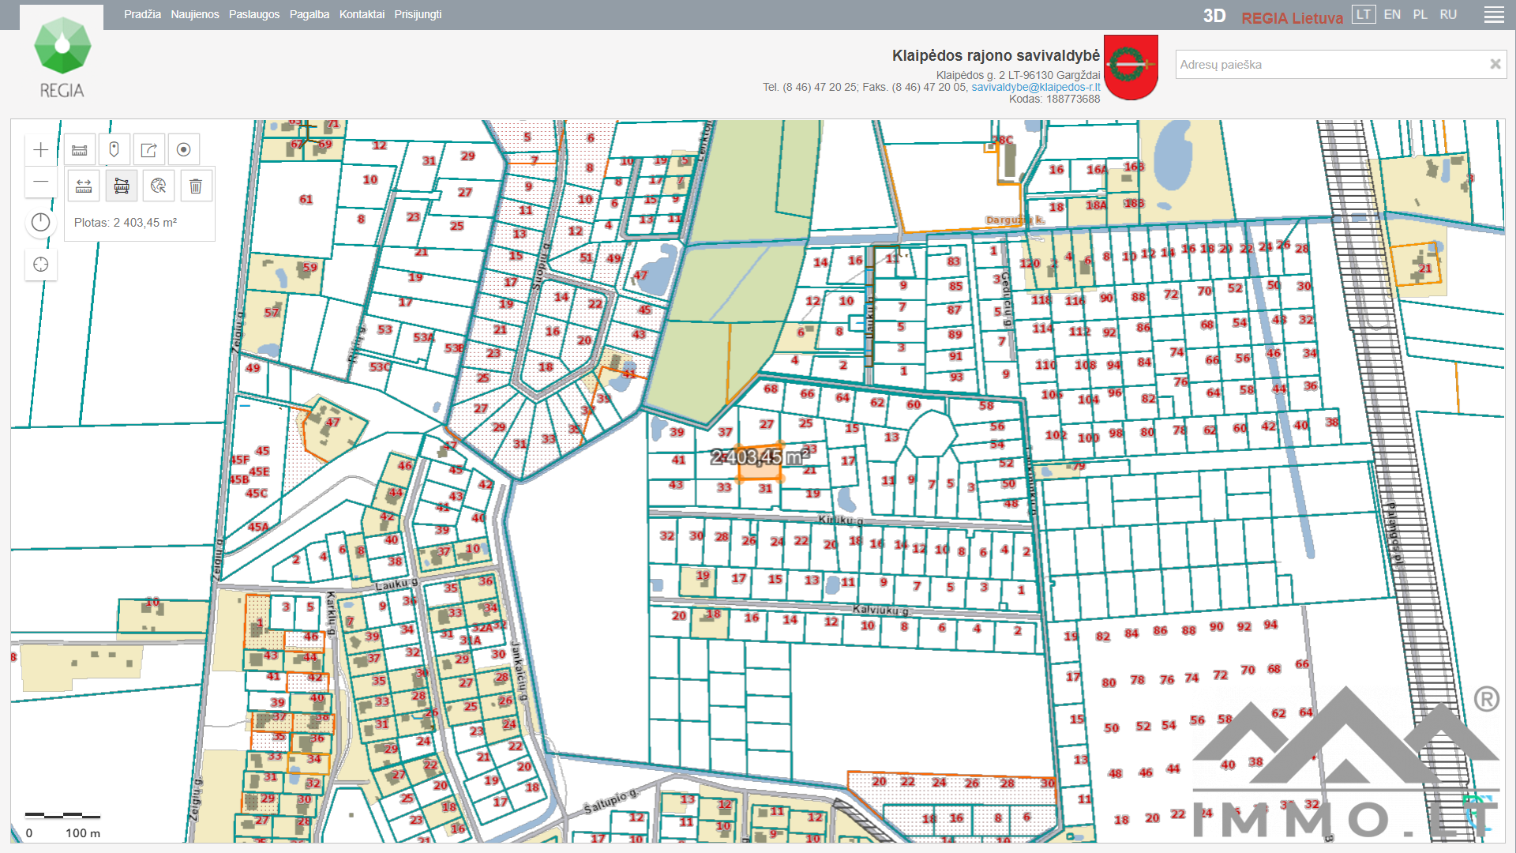The height and width of the screenshot is (853, 1516).
Task: Open the Paslaugos menu item
Action: coord(254,14)
